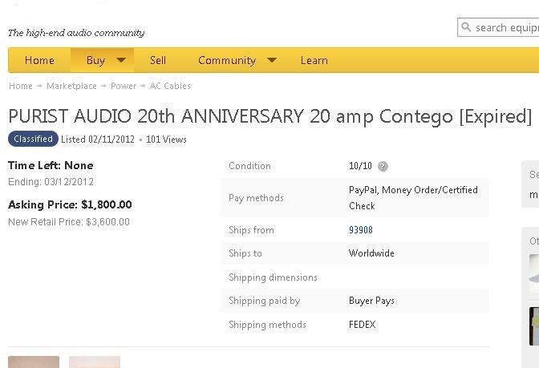Follow the Power breadcrumb link
Image resolution: width=539 pixels, height=368 pixels.
tap(124, 86)
